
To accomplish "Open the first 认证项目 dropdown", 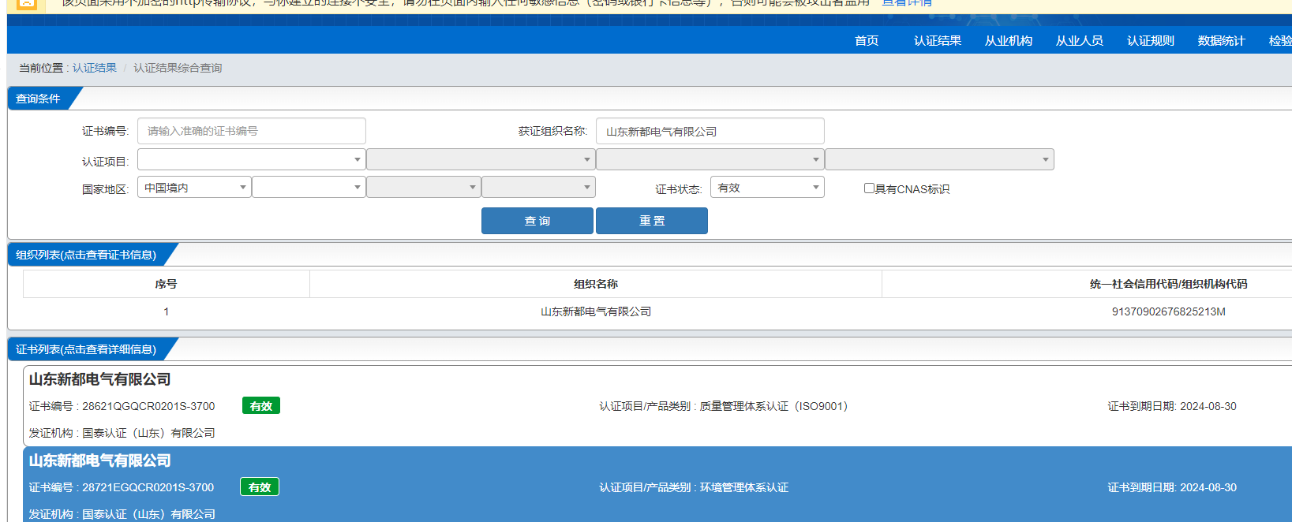I will pos(252,159).
